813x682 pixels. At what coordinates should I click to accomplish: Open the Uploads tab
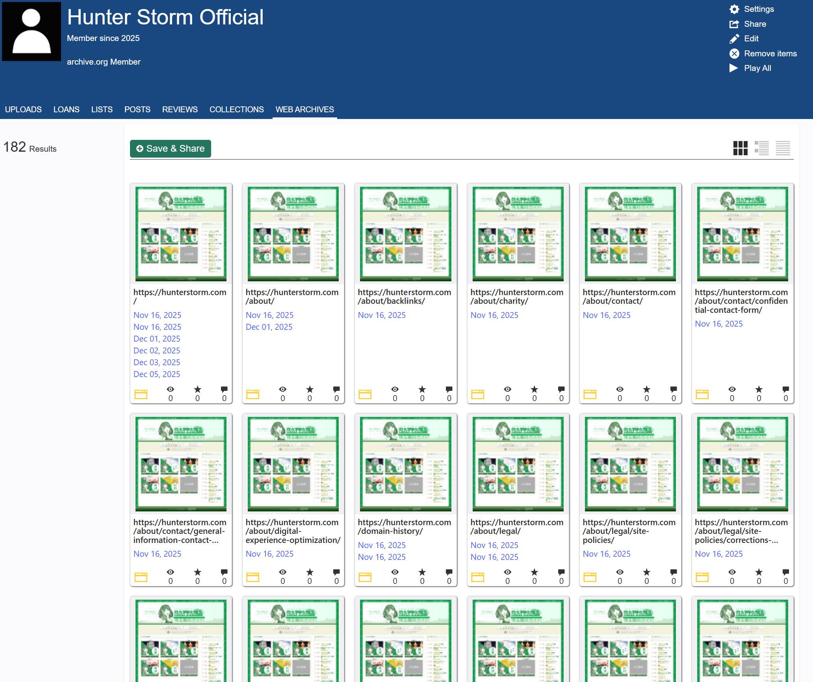[23, 110]
